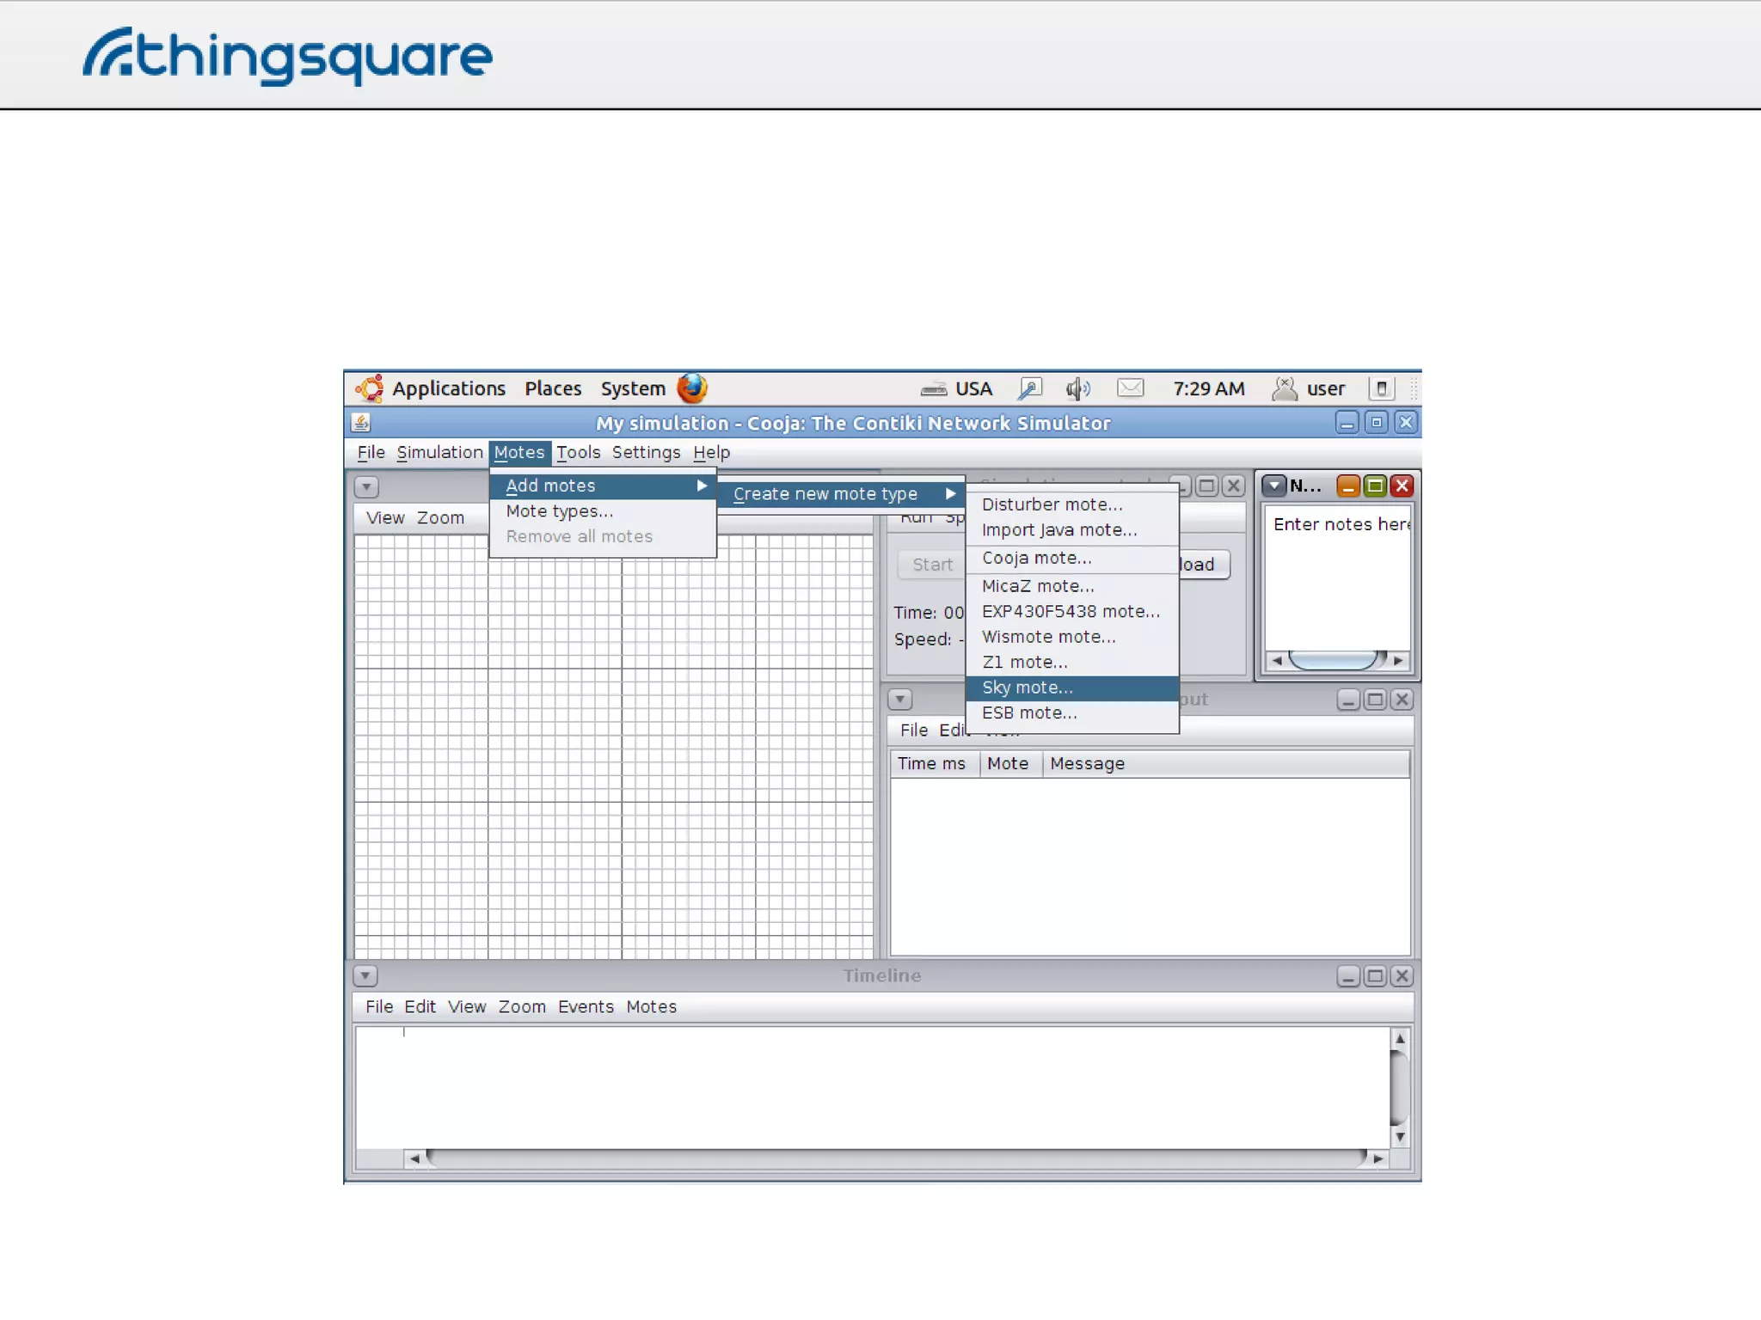Open the mail envelope indicator icon

point(1130,388)
